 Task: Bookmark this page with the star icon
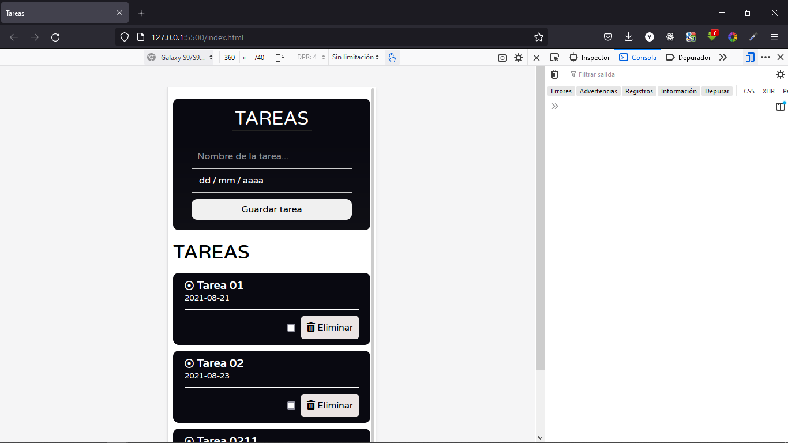pos(539,37)
